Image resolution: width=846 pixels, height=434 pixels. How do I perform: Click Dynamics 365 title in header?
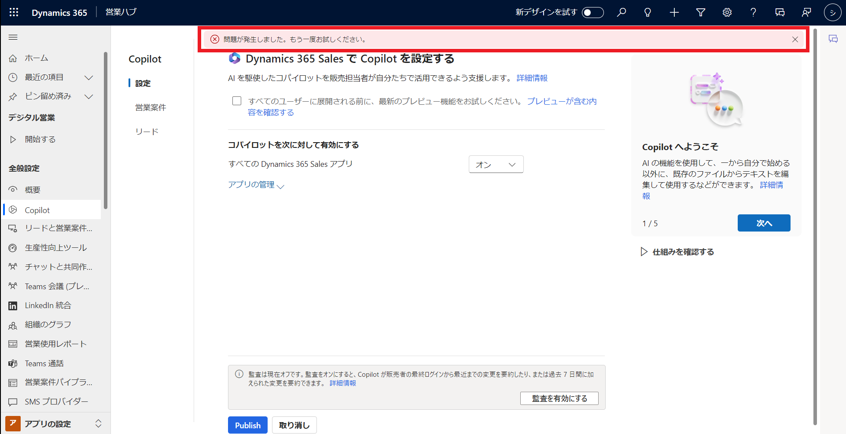click(x=59, y=12)
